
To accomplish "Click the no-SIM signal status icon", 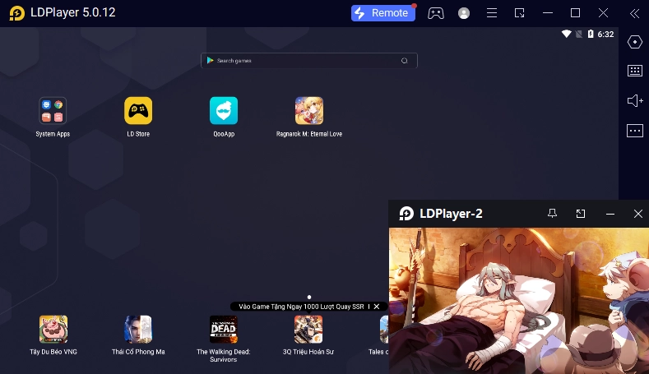I will 579,34.
